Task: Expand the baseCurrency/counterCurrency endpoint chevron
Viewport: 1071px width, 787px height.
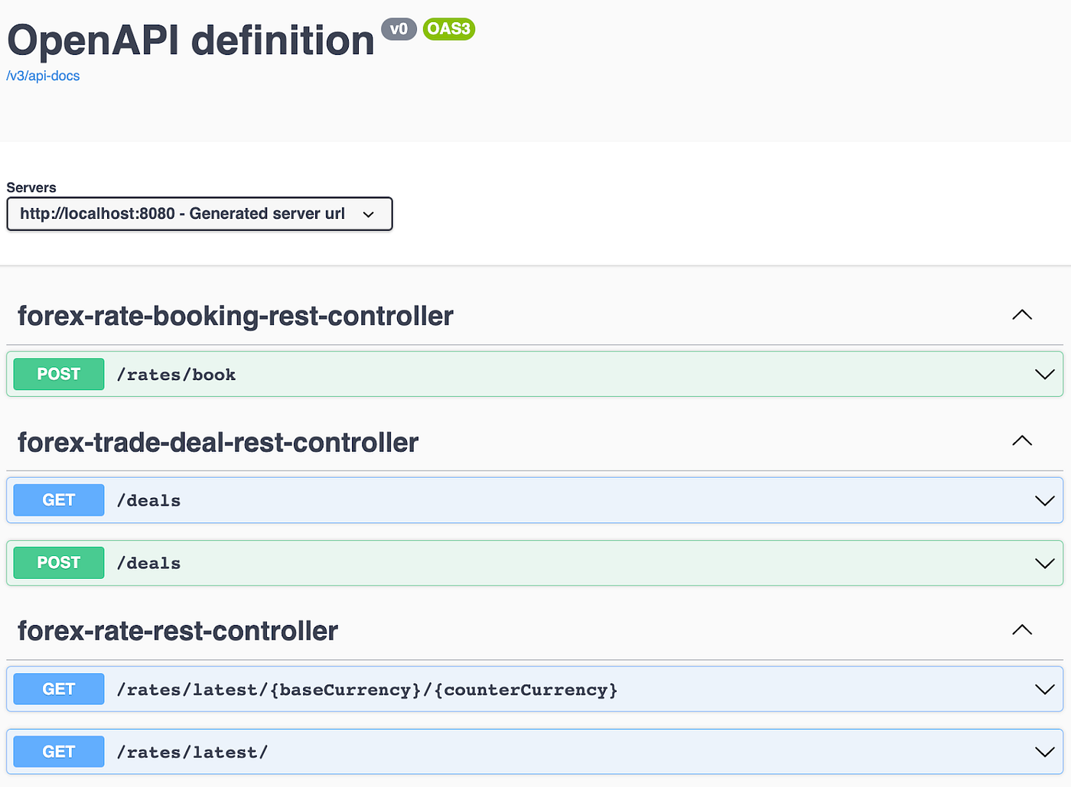Action: (1044, 689)
